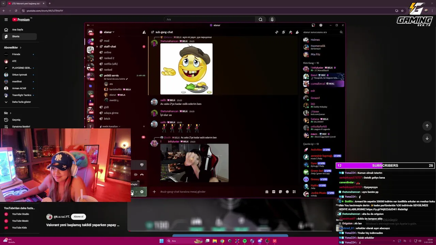436x245 pixels.
Task: Open the GIF picker in message box
Action: tap(274, 192)
